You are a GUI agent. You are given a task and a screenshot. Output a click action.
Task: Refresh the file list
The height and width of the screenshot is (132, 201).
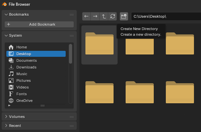[113, 16]
